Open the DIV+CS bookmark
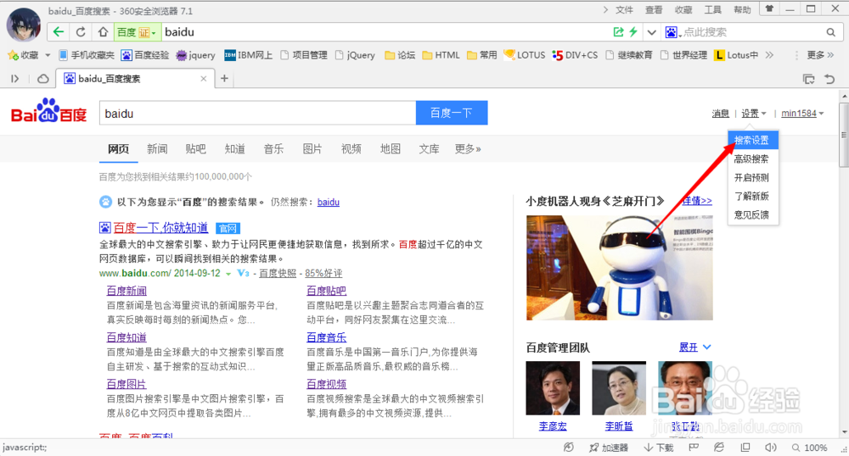The width and height of the screenshot is (849, 456). (575, 55)
